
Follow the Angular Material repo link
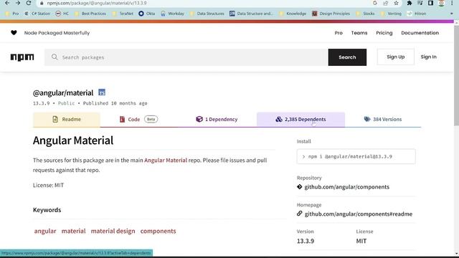click(166, 161)
